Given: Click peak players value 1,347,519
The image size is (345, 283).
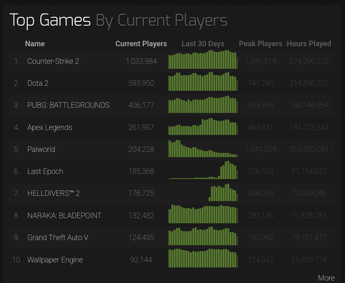Looking at the screenshot, I should click(261, 62).
